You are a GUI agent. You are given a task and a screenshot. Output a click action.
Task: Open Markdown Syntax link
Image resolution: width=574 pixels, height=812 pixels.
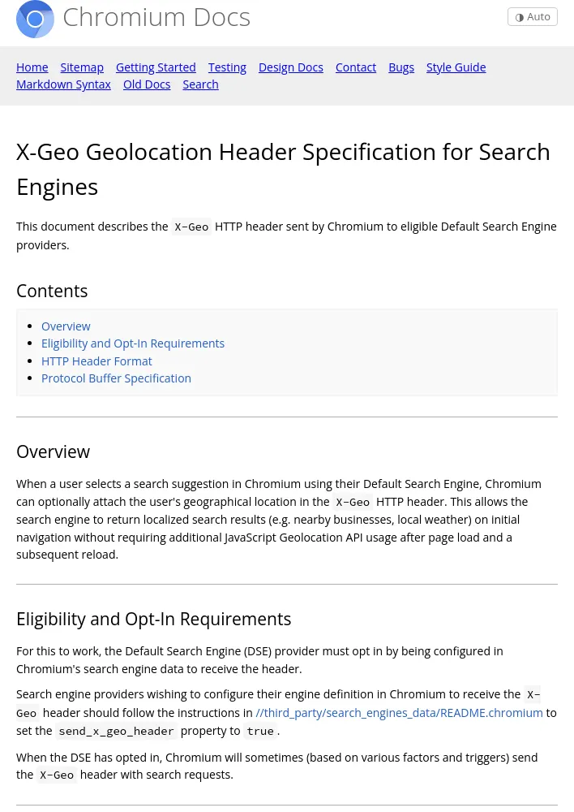pos(63,84)
